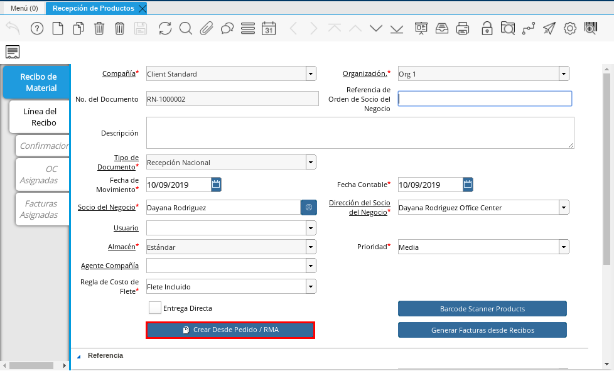Click the padlock icon in the toolbar
Screen dimensions: 614x371
point(487,28)
